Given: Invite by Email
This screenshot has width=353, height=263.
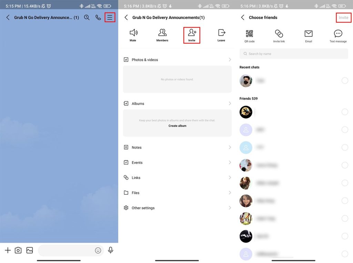Looking at the screenshot, I should (309, 36).
